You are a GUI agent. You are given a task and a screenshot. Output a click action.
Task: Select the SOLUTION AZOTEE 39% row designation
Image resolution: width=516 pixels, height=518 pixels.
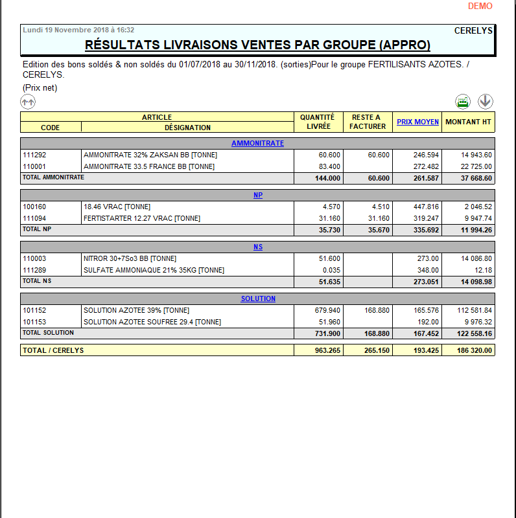(x=136, y=310)
